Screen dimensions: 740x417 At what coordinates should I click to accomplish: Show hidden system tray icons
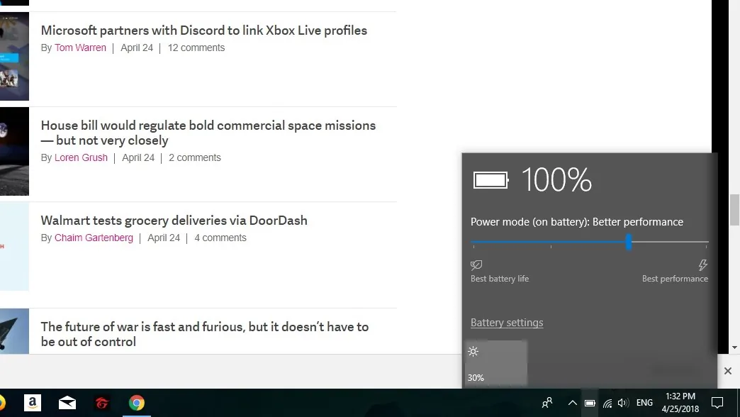573,403
